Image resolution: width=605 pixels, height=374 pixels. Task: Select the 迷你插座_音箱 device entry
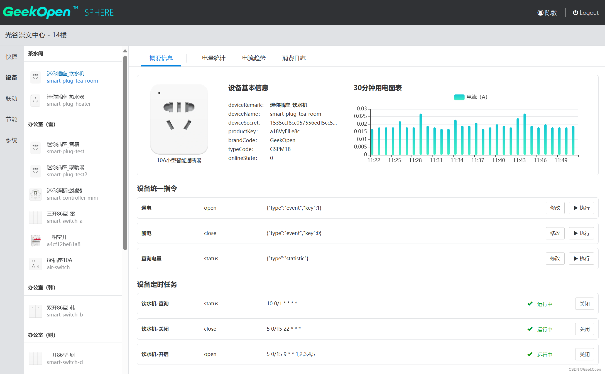pos(65,148)
